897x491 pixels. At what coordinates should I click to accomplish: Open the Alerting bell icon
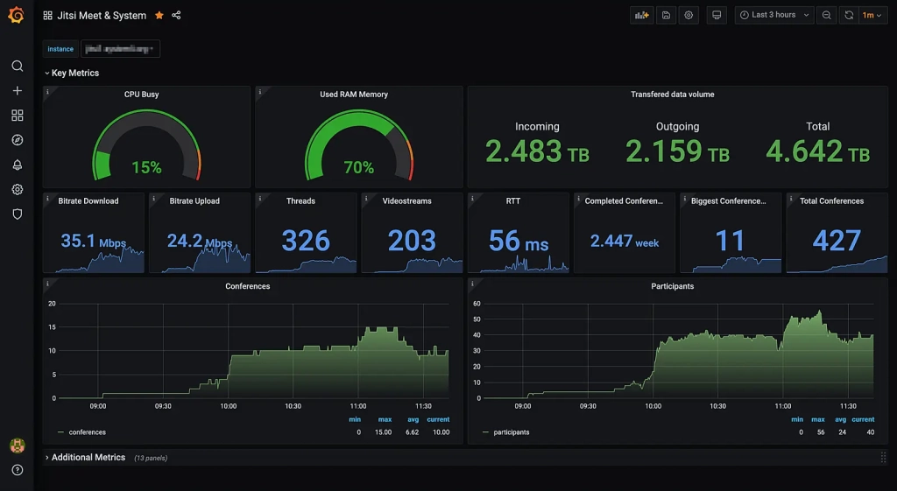click(17, 165)
